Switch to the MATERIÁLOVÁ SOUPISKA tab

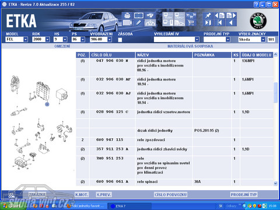190,46
